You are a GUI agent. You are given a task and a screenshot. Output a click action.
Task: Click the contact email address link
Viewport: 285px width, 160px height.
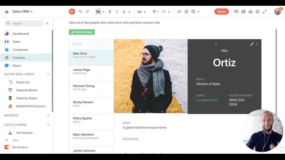207,100
